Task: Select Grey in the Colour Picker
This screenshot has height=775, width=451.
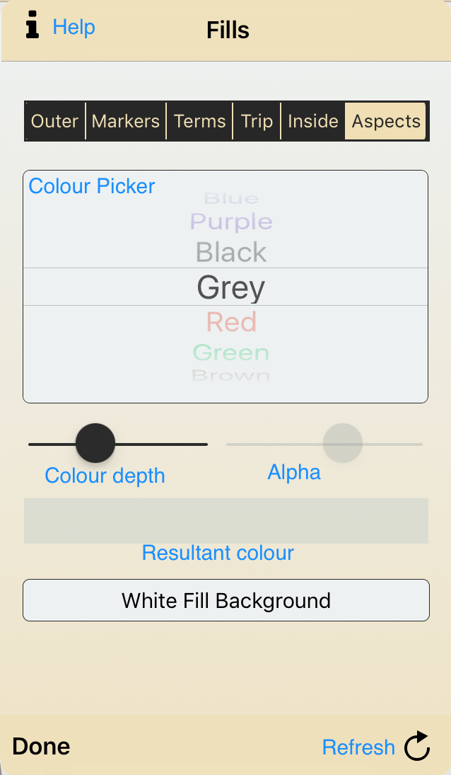Action: click(230, 287)
